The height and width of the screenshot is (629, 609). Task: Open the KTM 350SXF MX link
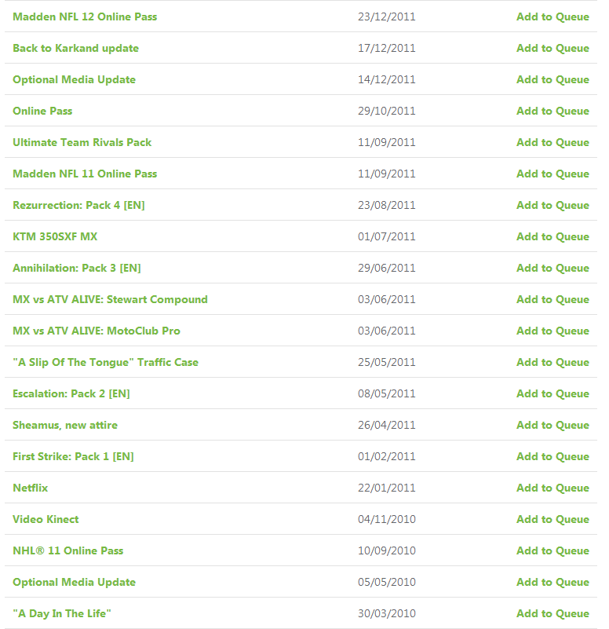tap(55, 236)
